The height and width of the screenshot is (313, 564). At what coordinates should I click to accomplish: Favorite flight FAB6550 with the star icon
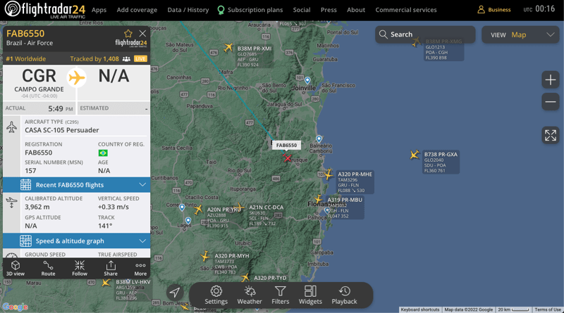click(128, 34)
